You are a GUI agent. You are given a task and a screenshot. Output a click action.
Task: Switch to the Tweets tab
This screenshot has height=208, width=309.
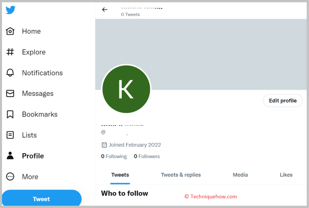point(120,175)
